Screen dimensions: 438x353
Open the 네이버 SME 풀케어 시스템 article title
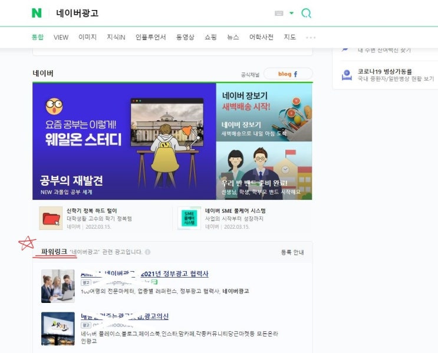pyautogui.click(x=235, y=211)
